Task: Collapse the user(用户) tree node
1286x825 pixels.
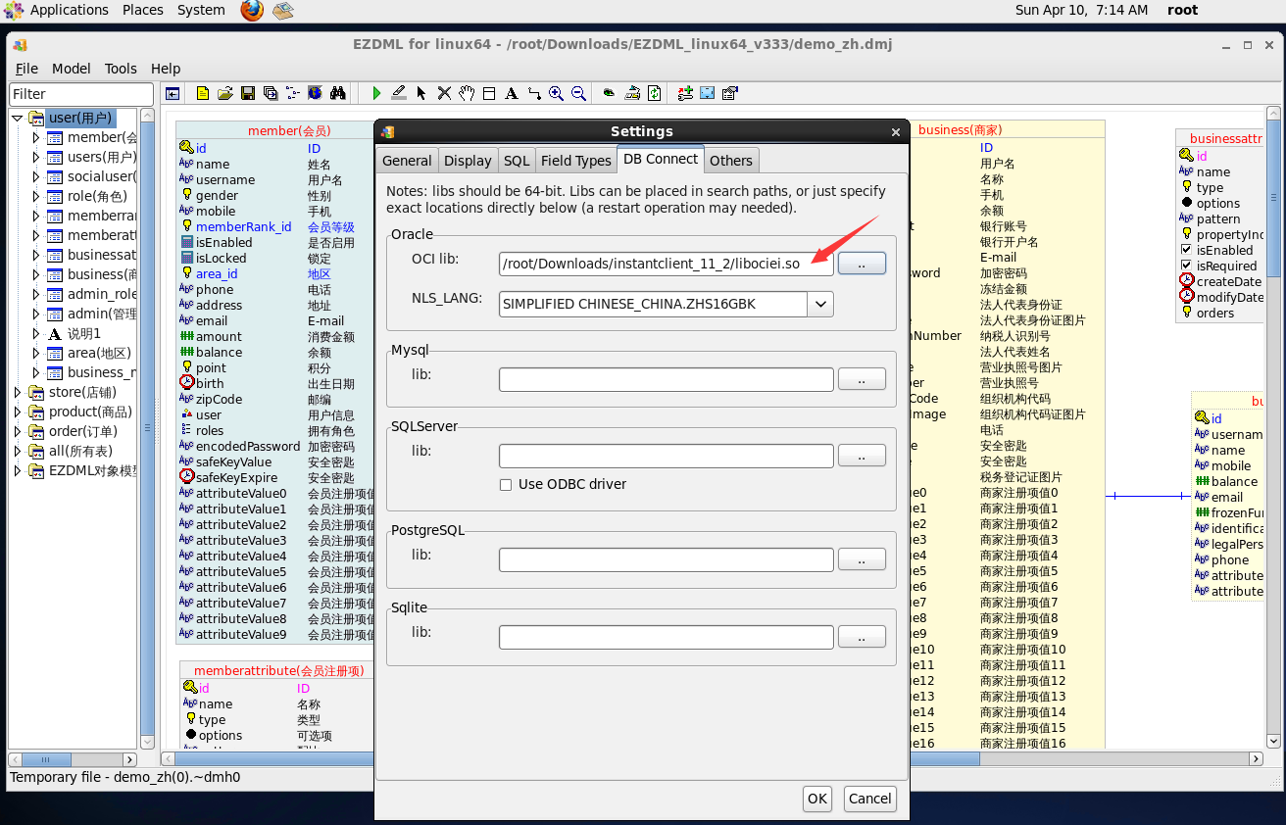Action: pyautogui.click(x=18, y=118)
